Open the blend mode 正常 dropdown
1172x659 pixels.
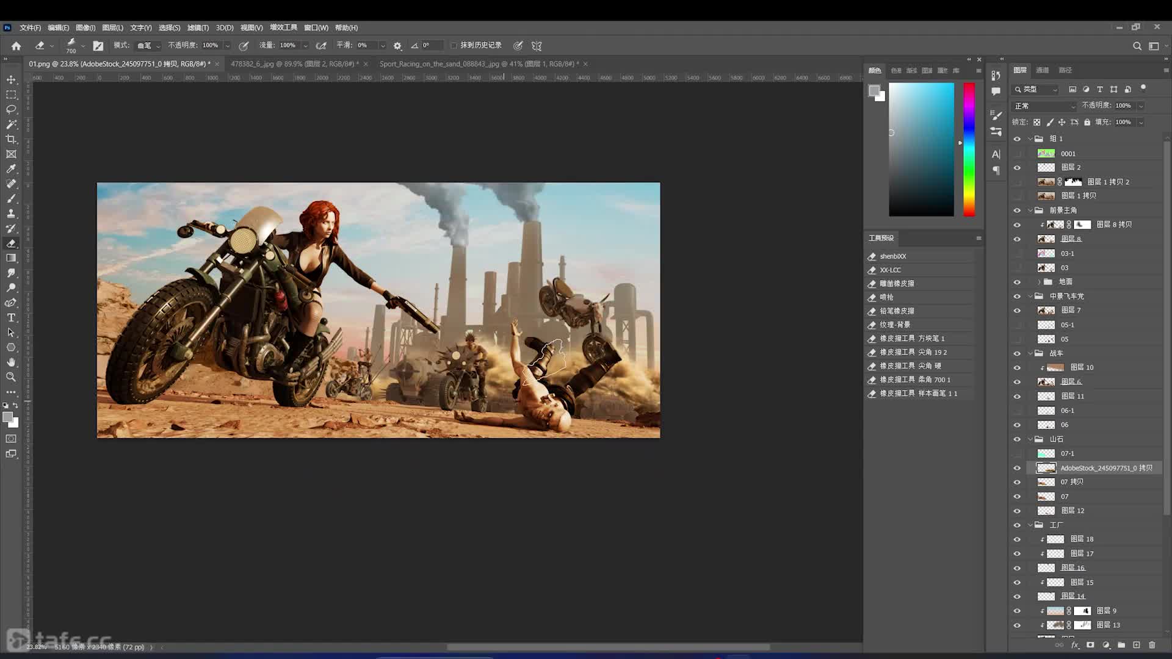1044,106
